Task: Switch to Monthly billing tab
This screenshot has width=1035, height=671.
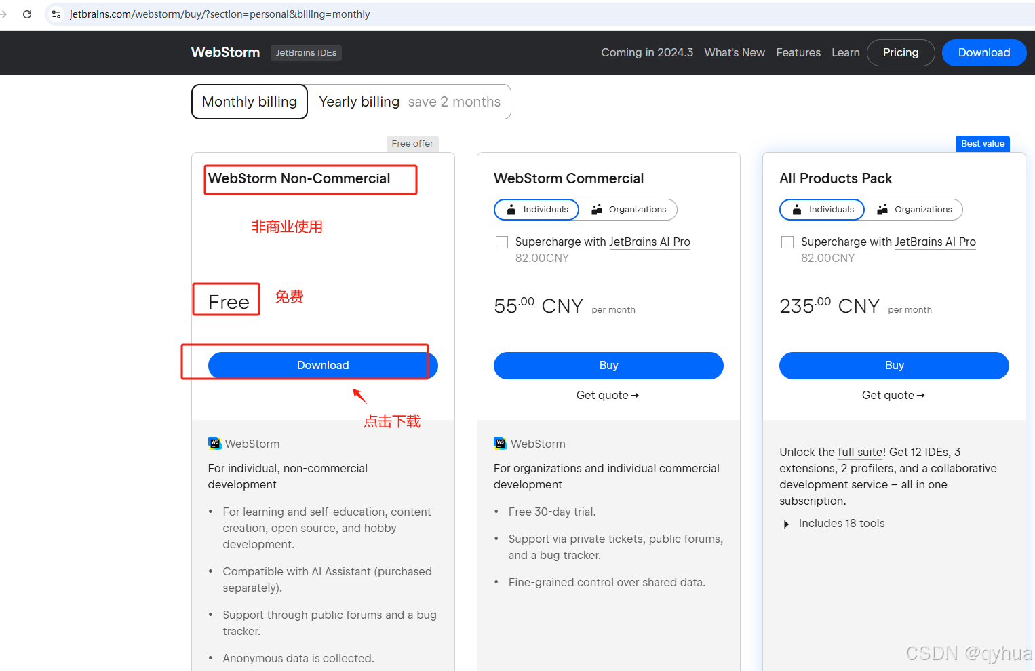Action: [250, 102]
